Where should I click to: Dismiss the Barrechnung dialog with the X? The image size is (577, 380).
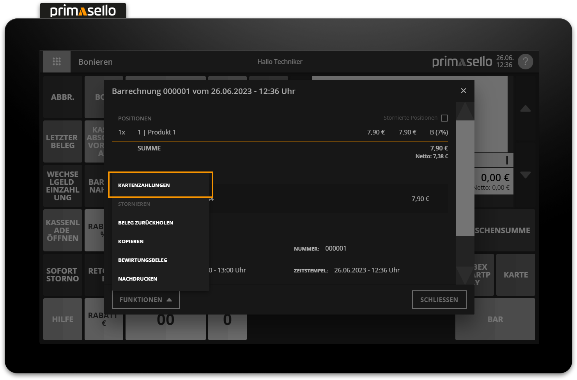464,90
